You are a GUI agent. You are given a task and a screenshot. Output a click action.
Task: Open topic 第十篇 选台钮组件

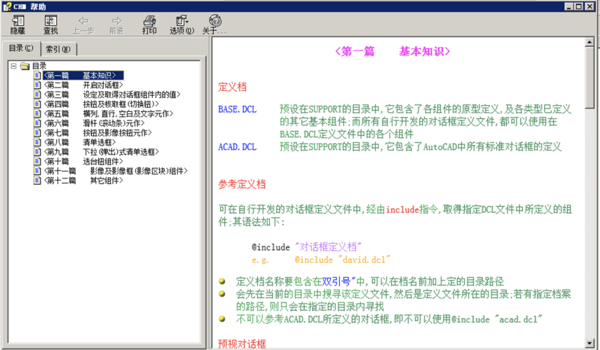point(83,162)
